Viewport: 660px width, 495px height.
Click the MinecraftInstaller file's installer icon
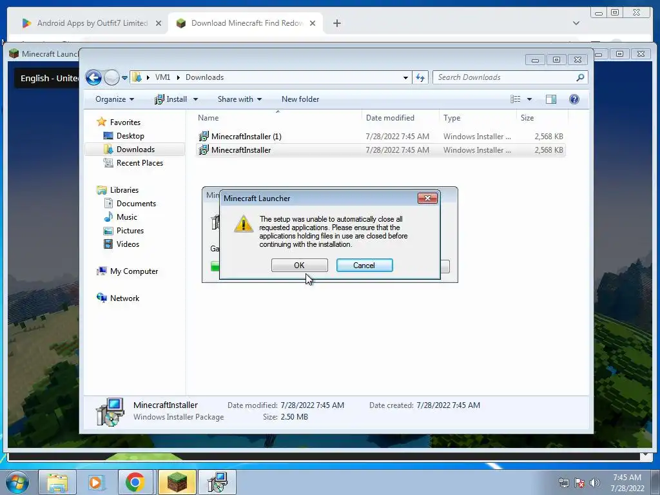point(204,150)
